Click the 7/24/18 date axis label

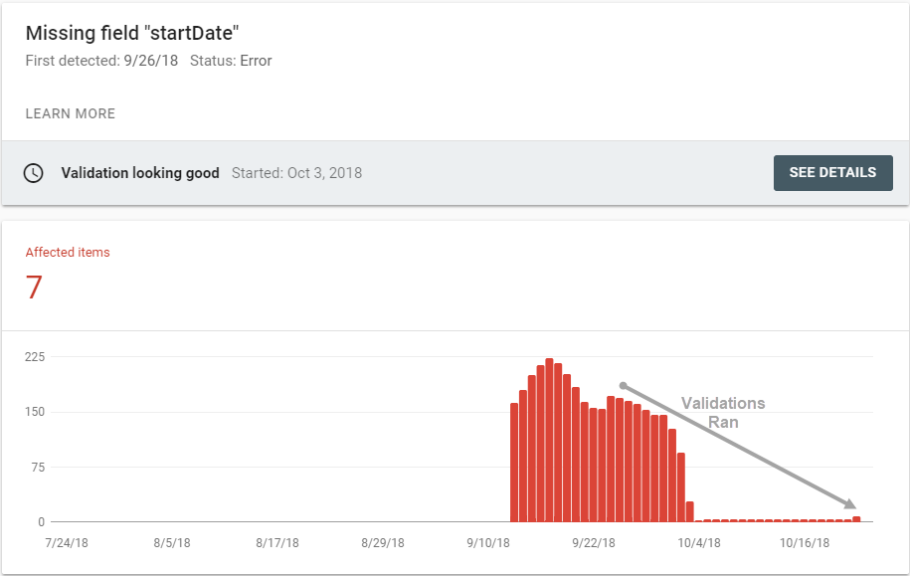tap(67, 543)
